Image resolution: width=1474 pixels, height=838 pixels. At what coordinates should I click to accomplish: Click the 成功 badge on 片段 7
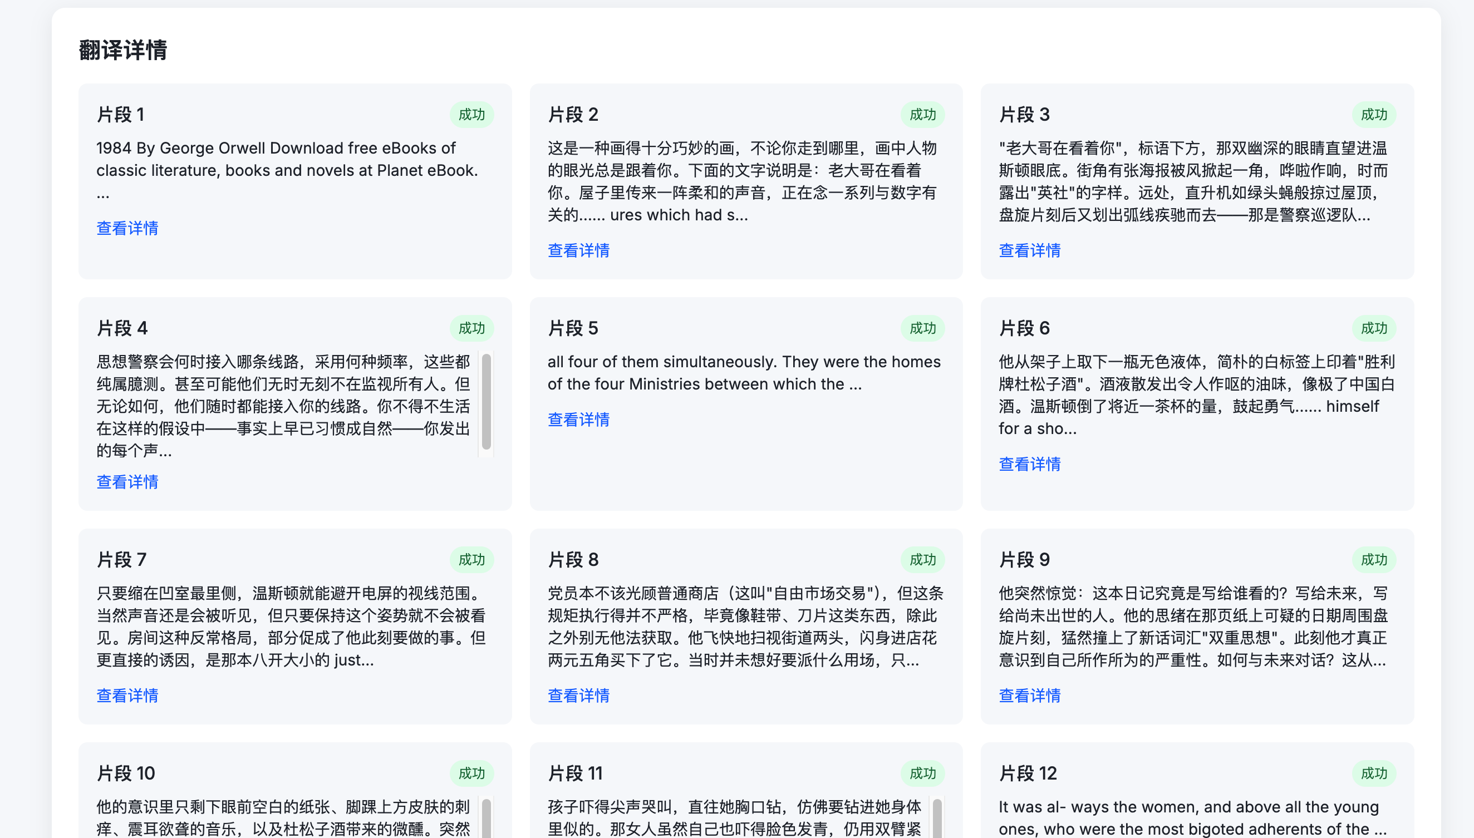[471, 559]
